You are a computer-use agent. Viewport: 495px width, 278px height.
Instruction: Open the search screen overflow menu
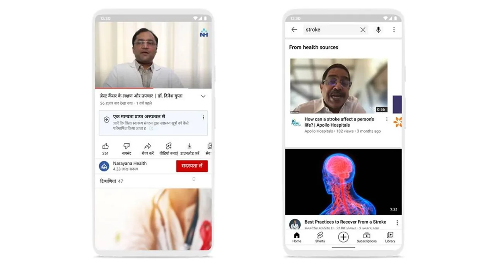click(394, 30)
